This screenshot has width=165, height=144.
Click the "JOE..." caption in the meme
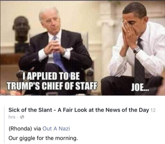tap(140, 87)
